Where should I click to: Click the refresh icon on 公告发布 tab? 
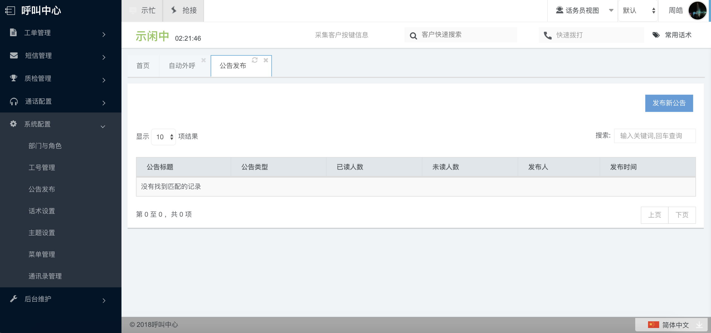[x=255, y=60]
